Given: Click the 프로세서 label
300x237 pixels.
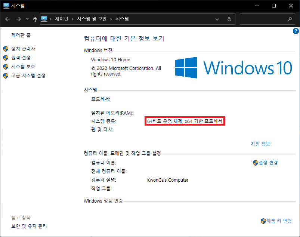Looking at the screenshot, I should [x=100, y=99].
